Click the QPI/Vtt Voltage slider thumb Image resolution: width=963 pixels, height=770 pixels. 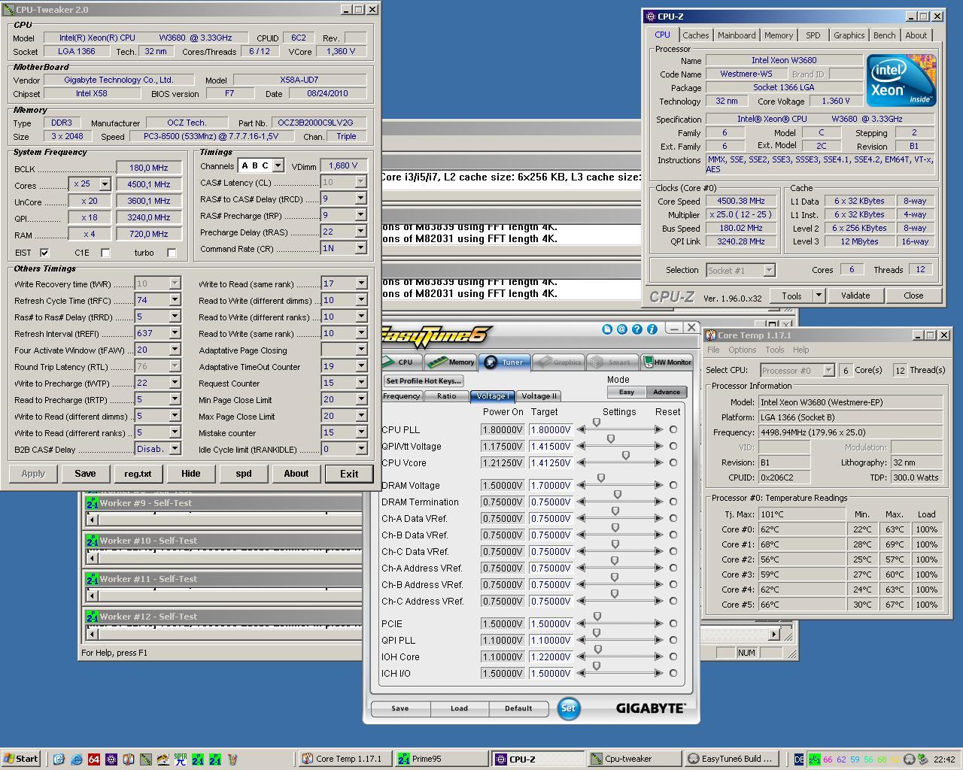tap(611, 439)
